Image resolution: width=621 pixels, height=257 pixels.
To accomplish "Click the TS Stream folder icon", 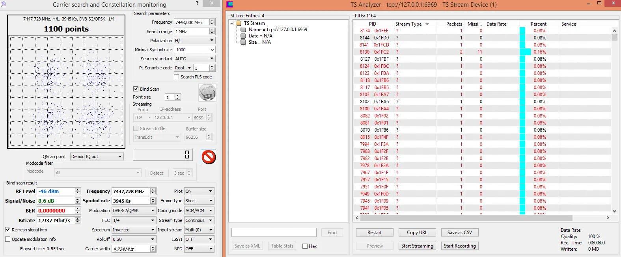I will coord(239,23).
